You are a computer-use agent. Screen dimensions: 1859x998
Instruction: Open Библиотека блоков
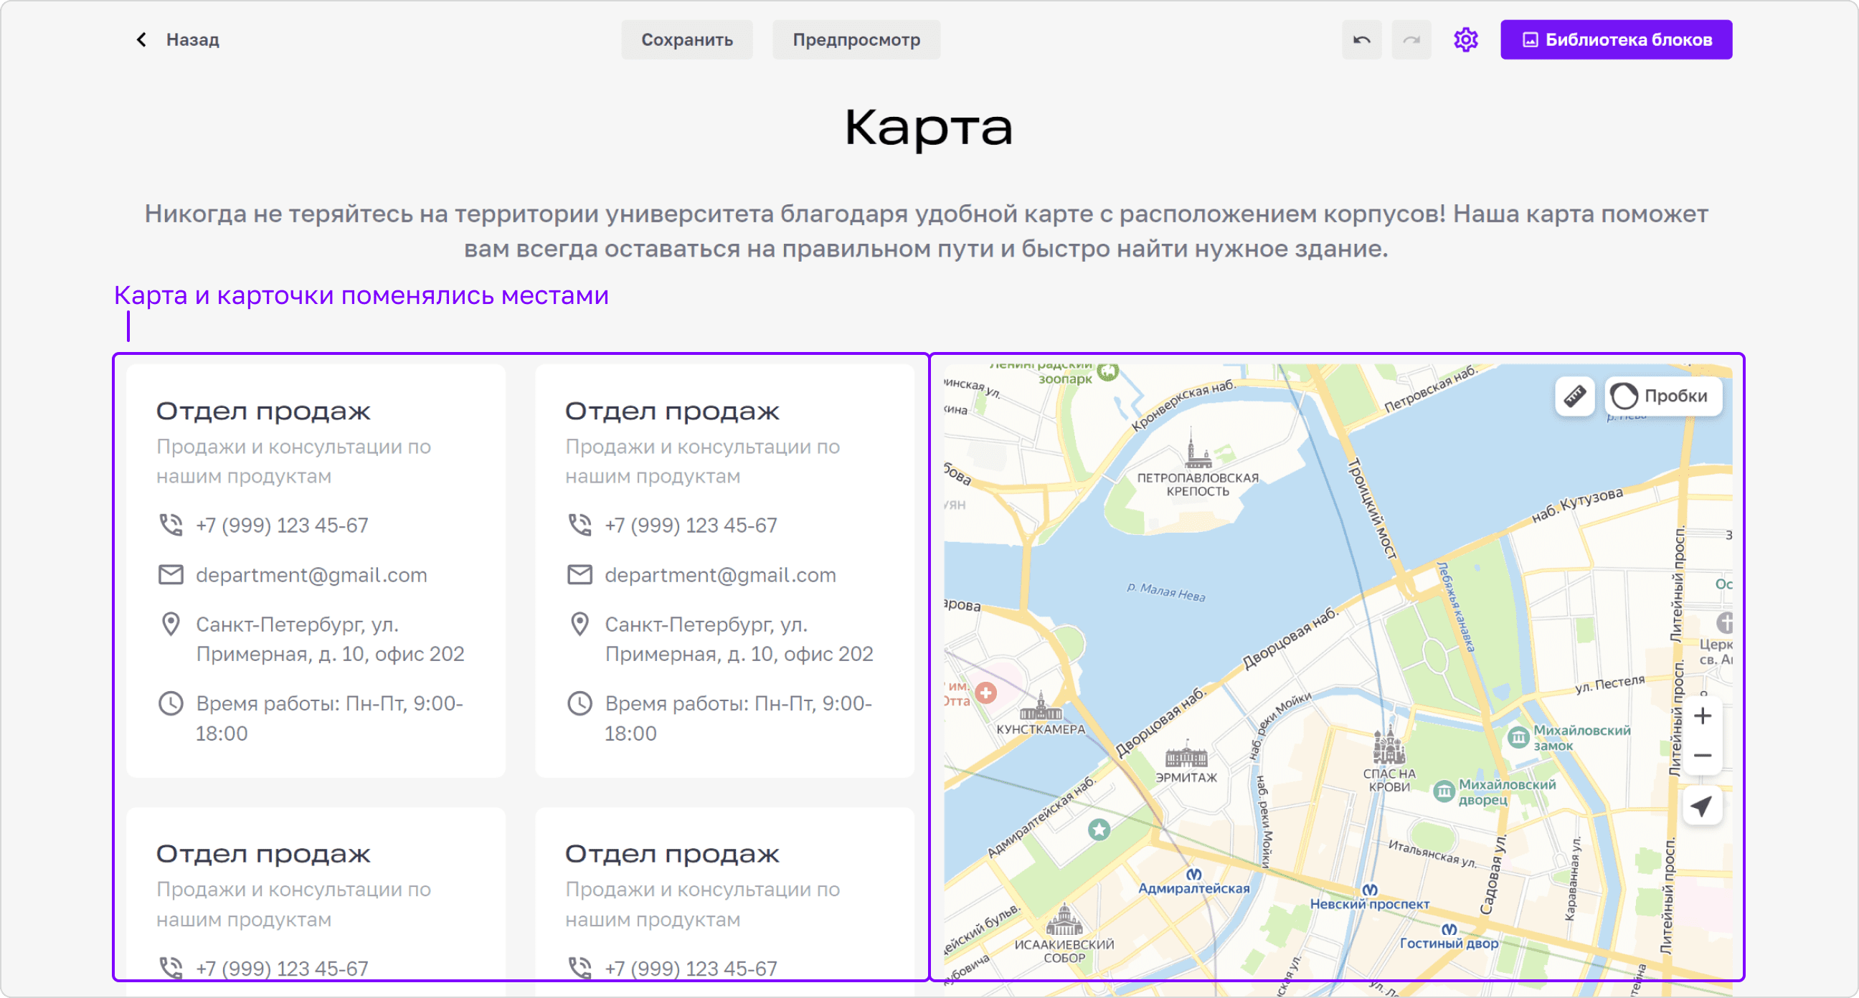click(1616, 39)
